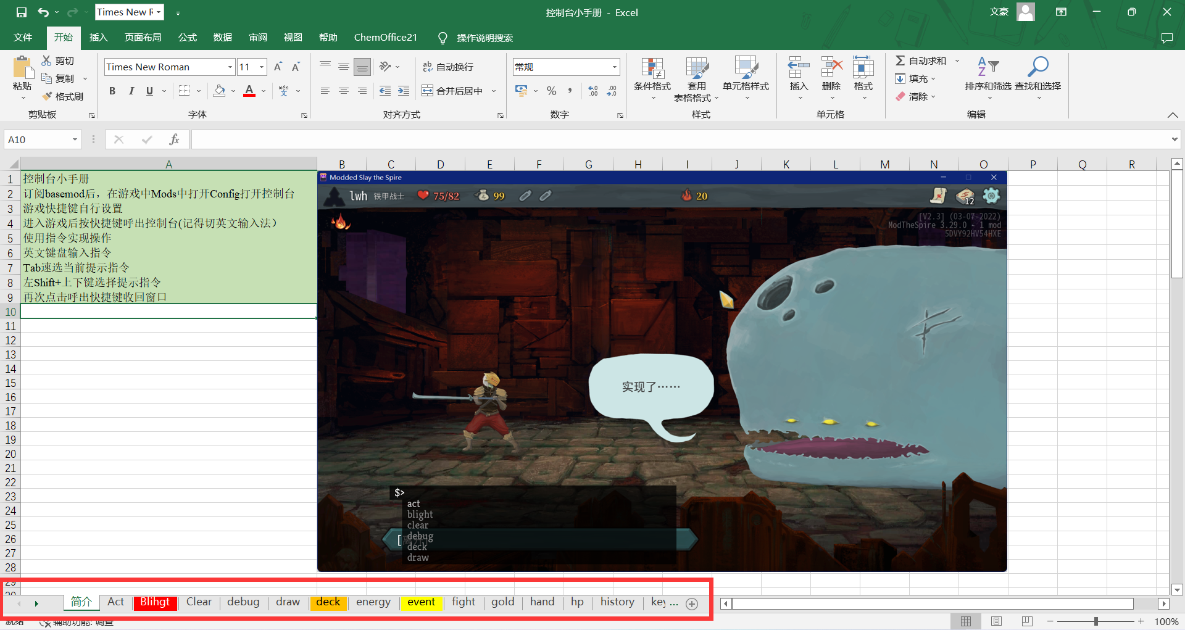Viewport: 1185px width, 630px height.
Task: Click the Fill (填充) button
Action: click(x=916, y=78)
